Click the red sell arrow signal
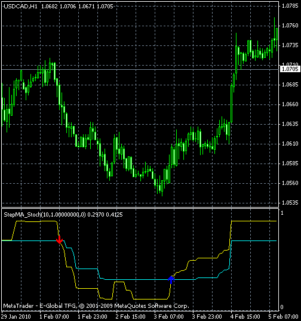The image size is (301, 321). tap(59, 240)
